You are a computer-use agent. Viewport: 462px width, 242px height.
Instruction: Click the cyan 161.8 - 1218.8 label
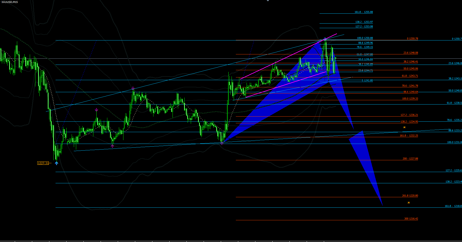[453, 206]
